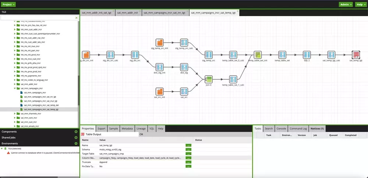Select the stg_dis_src_calc calculator node

(110, 55)
